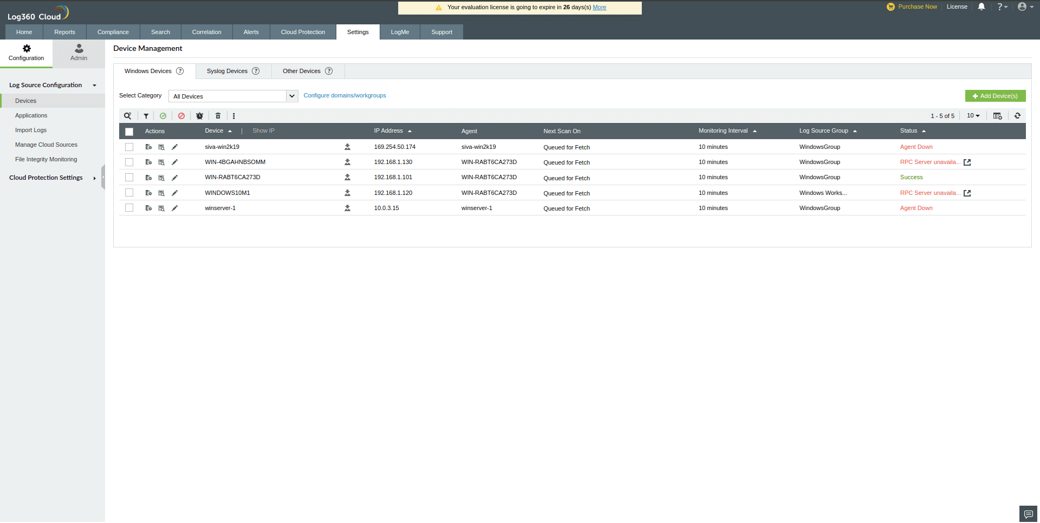
Task: Open the Configure domains/workgroups link
Action: (x=344, y=95)
